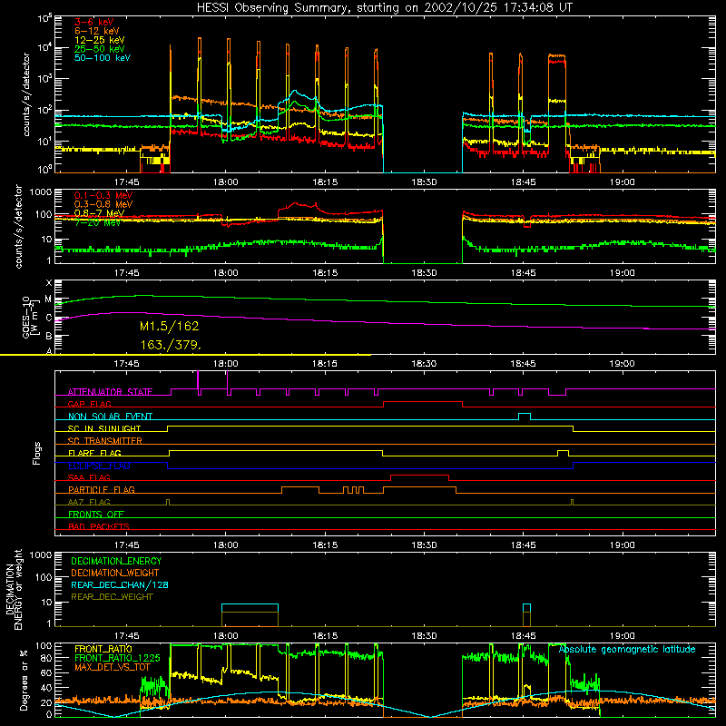The image size is (726, 726).
Task: Select the ATTENUATOR_STATE flag label
Action: 110,392
